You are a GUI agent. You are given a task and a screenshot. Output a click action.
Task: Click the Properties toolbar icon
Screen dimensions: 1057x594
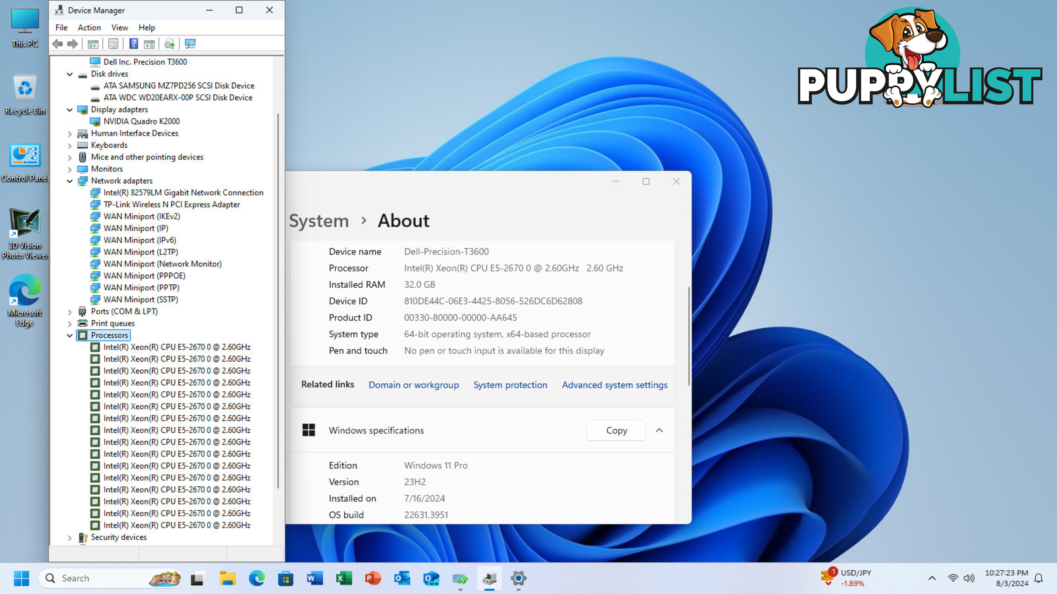point(113,44)
